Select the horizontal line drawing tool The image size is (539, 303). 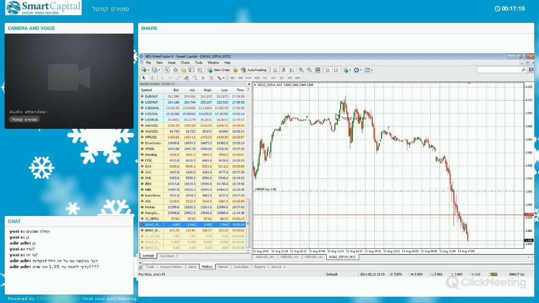170,78
